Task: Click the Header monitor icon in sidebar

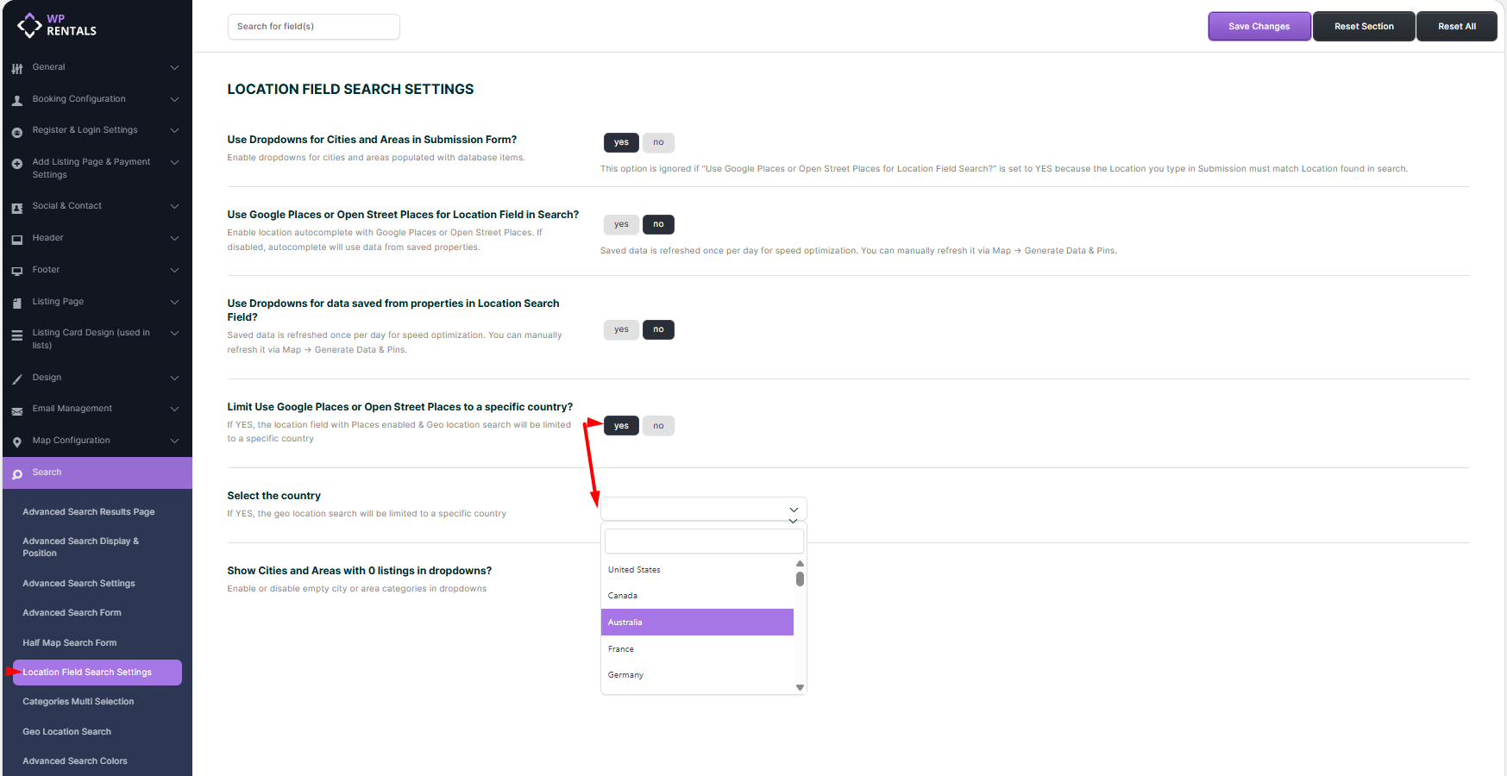Action: point(17,239)
